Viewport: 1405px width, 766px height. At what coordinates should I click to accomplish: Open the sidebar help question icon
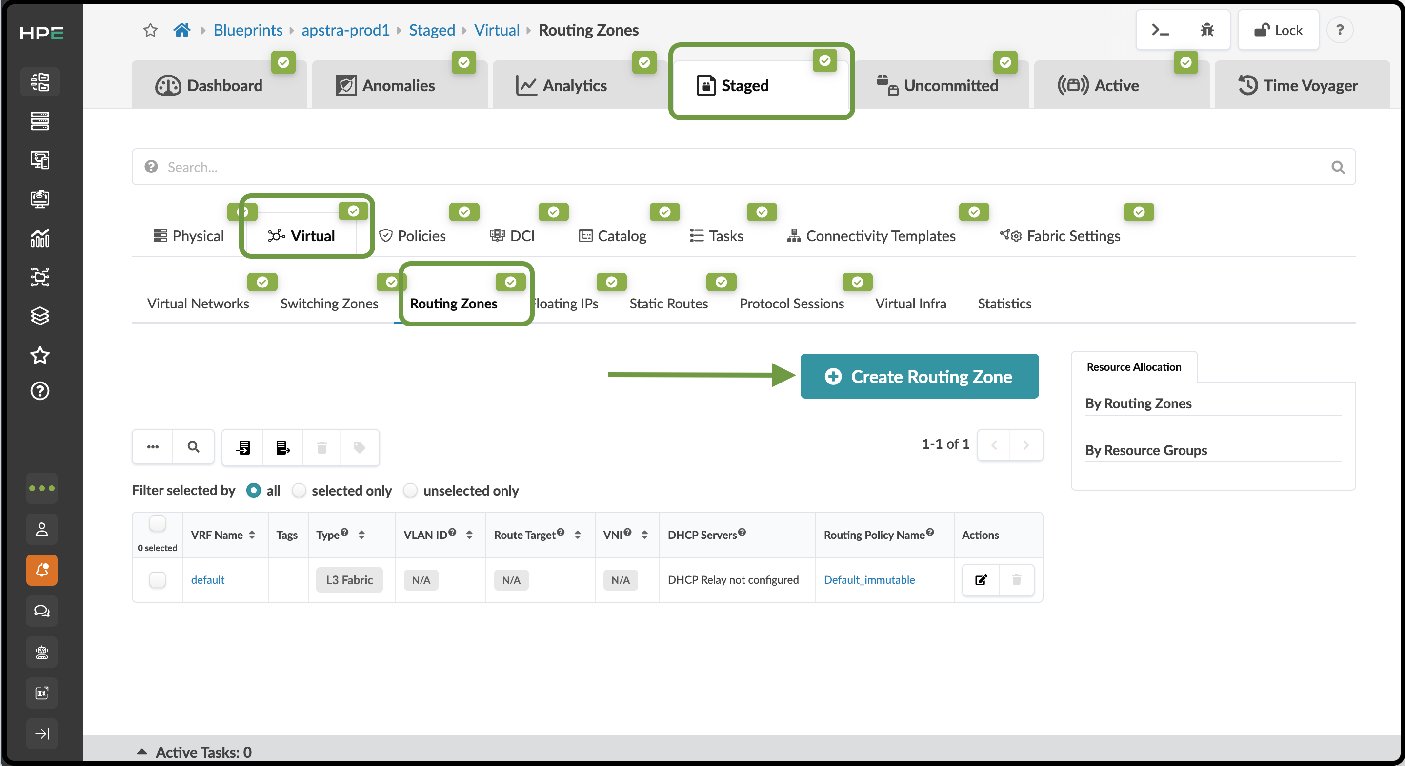[40, 391]
